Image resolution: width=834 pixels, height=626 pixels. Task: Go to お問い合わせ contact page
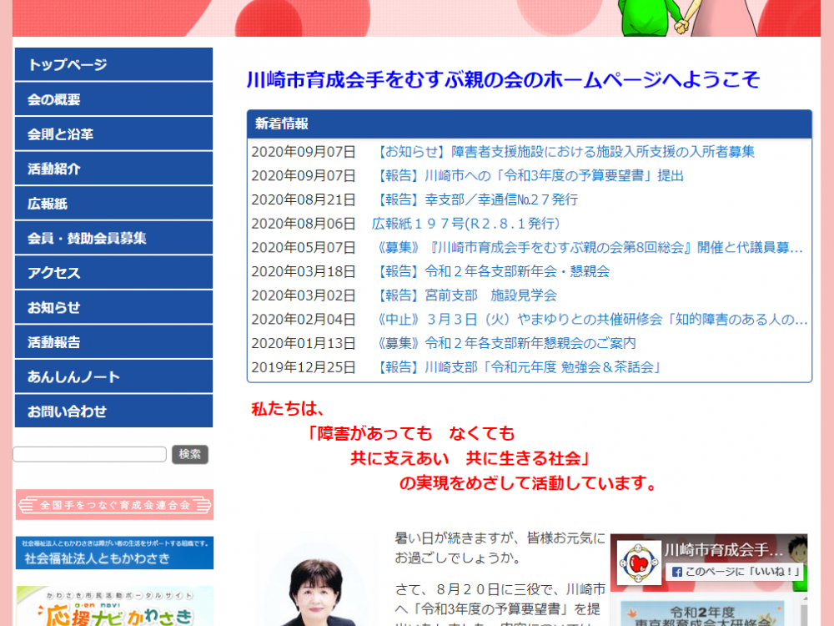point(113,411)
